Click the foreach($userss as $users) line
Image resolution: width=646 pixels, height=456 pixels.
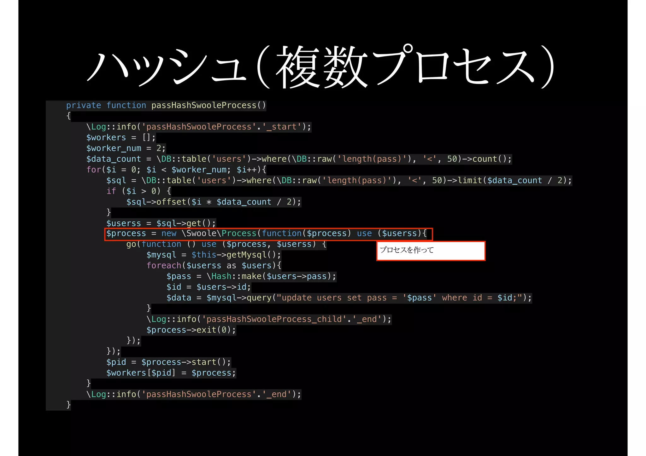(x=213, y=266)
